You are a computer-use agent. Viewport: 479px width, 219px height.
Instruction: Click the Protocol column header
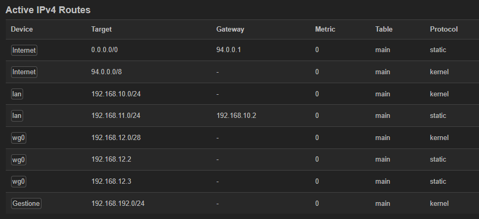click(443, 29)
